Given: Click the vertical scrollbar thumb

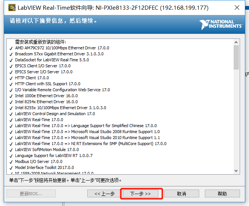Looking at the screenshot, I should (236, 58).
